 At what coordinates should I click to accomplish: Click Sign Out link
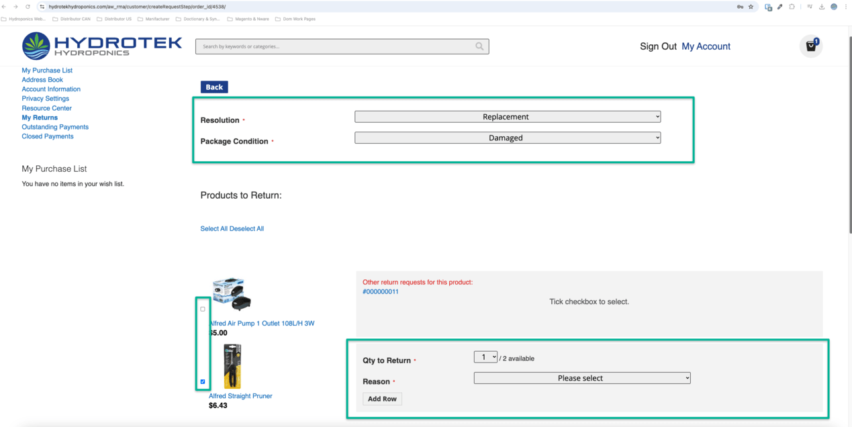(658, 46)
